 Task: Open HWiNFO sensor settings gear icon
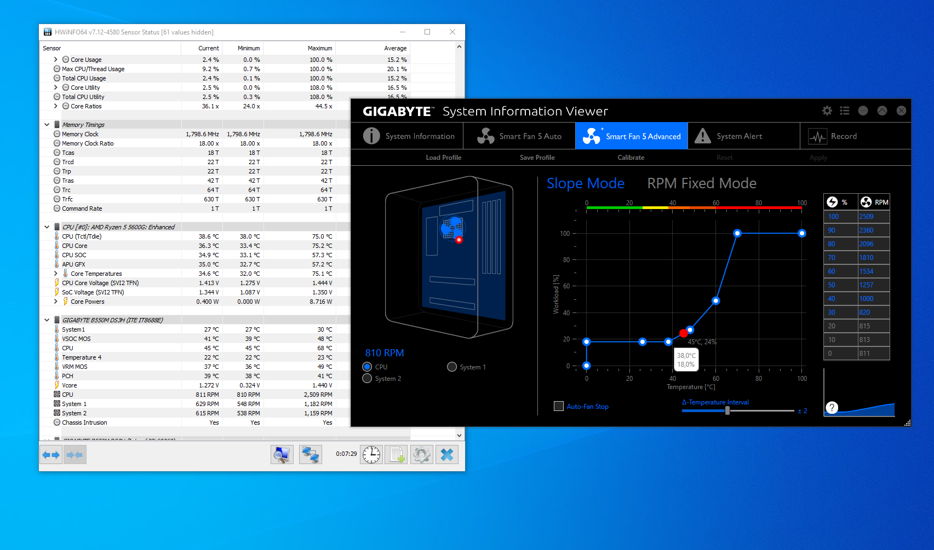(422, 455)
